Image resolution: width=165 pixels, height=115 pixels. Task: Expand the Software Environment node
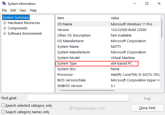(5, 34)
